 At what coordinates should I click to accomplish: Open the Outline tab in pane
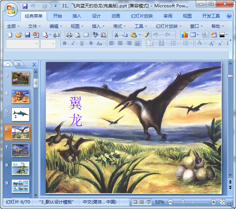point(19,65)
